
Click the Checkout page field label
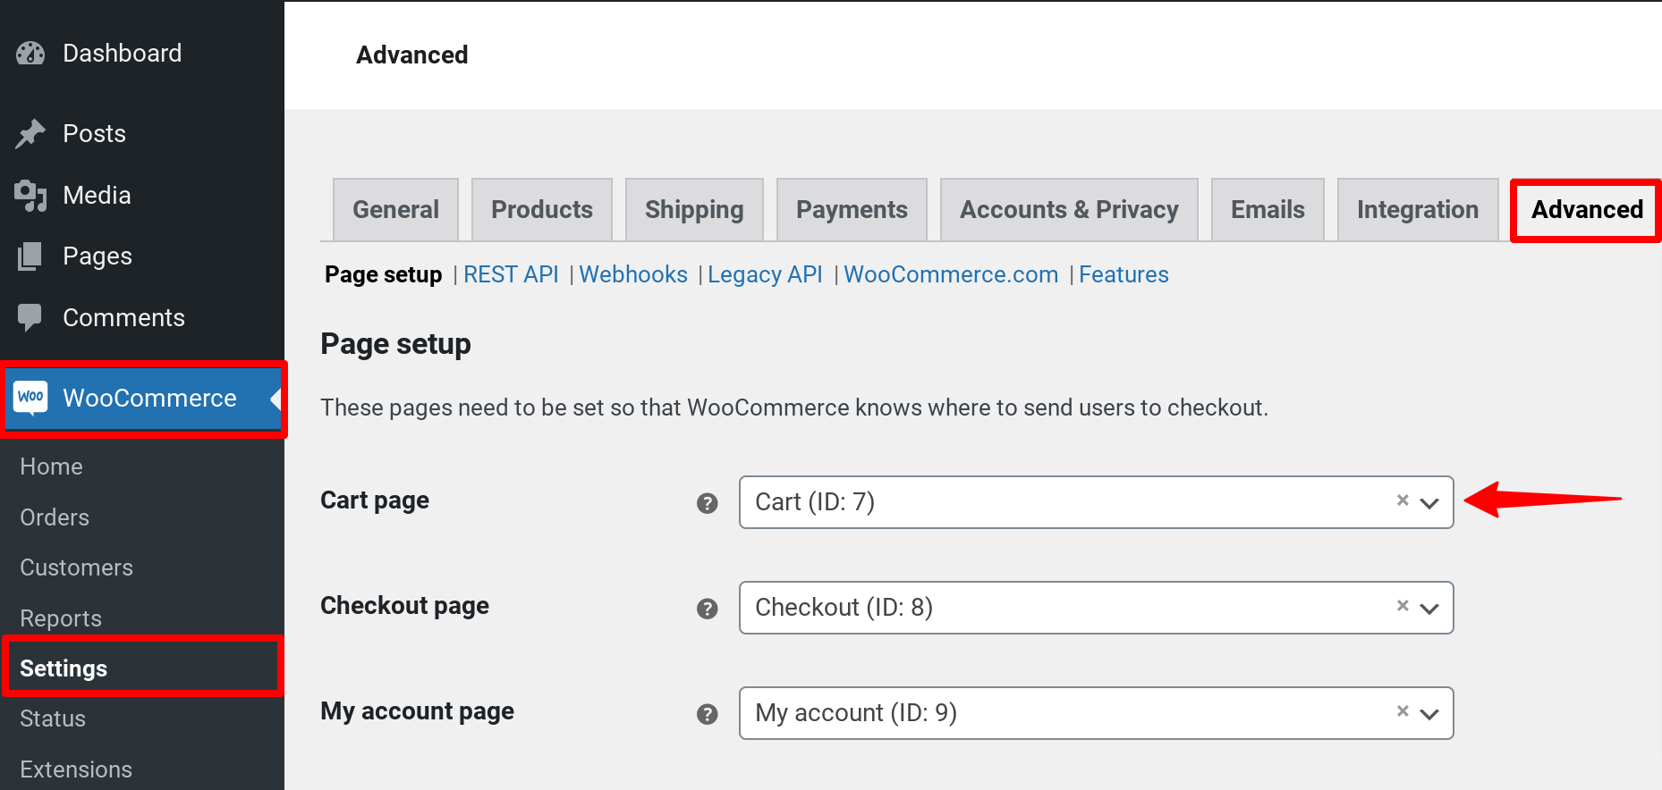(404, 606)
